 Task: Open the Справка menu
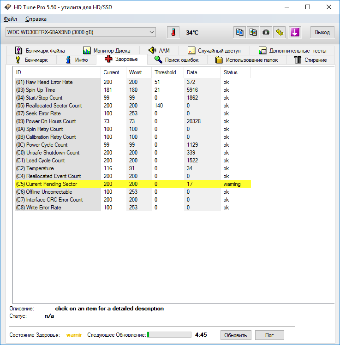pos(36,19)
